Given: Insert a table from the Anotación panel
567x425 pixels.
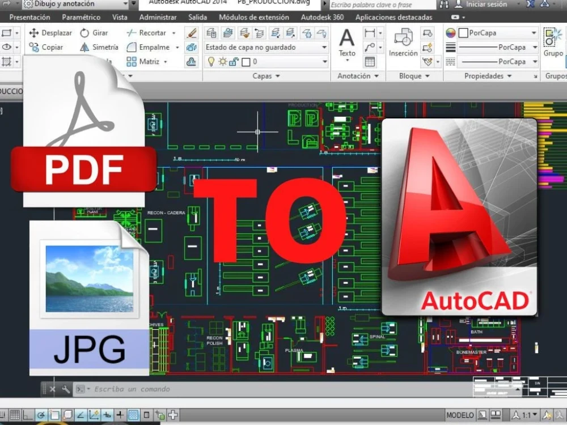Looking at the screenshot, I should coord(370,62).
